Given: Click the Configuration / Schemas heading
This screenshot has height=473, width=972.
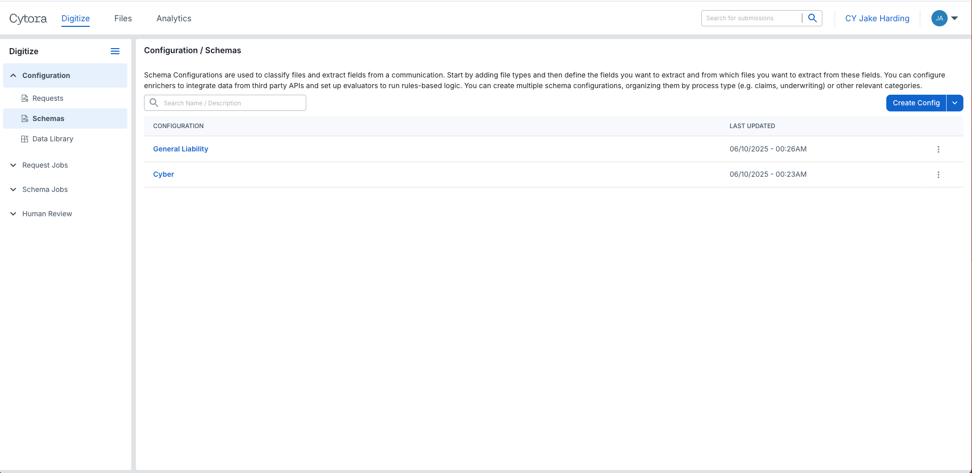Looking at the screenshot, I should click(x=193, y=50).
